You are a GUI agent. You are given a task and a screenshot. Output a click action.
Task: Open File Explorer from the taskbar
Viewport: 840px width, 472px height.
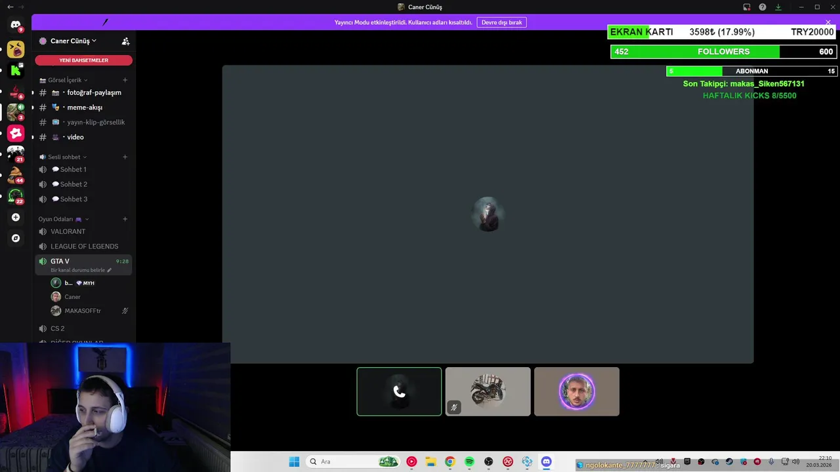(430, 462)
